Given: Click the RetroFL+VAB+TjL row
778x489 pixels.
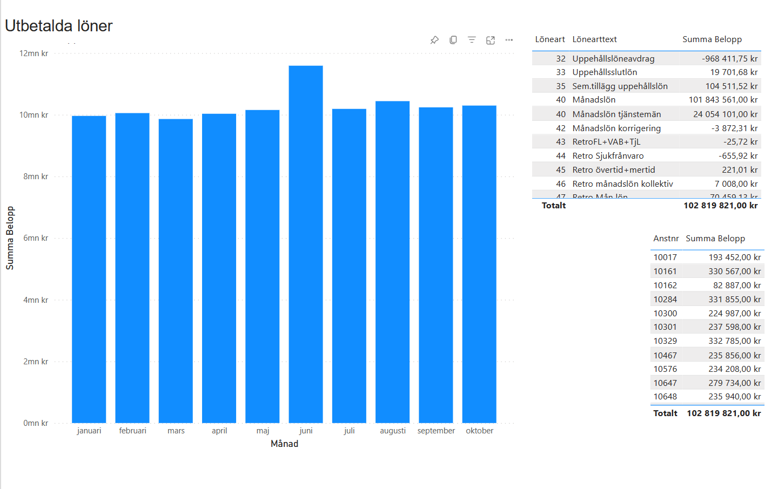Looking at the screenshot, I should click(x=647, y=142).
